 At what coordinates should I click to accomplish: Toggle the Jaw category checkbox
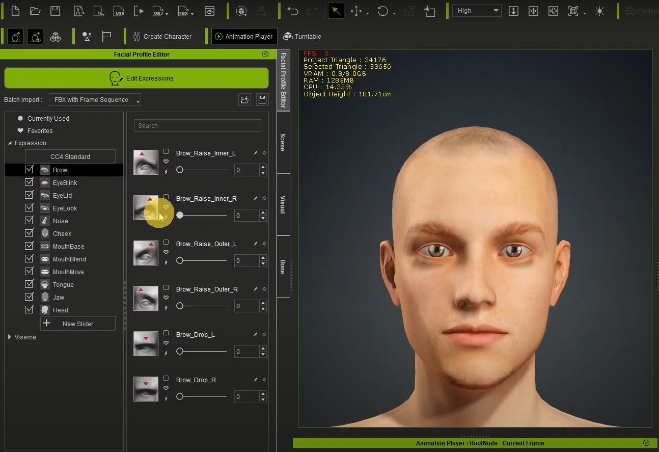pyautogui.click(x=29, y=297)
